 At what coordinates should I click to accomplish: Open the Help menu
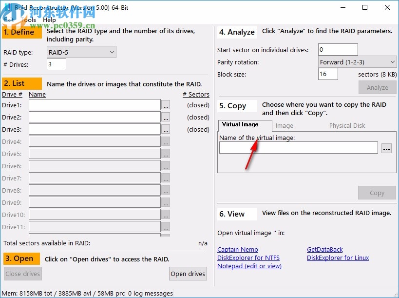49,20
